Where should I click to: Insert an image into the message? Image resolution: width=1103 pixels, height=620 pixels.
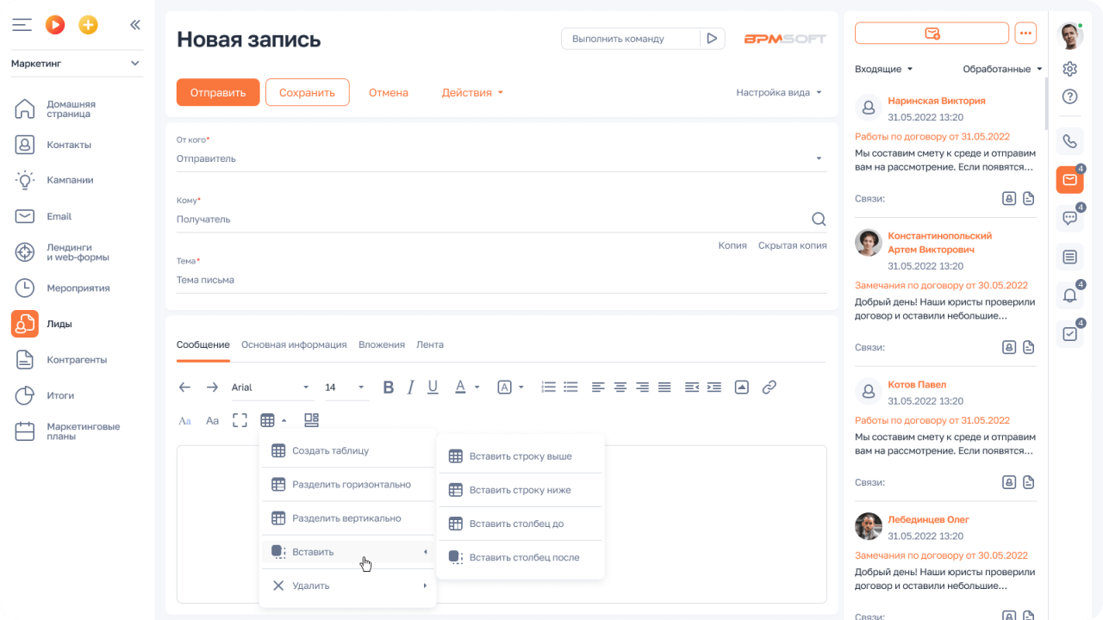pos(741,387)
